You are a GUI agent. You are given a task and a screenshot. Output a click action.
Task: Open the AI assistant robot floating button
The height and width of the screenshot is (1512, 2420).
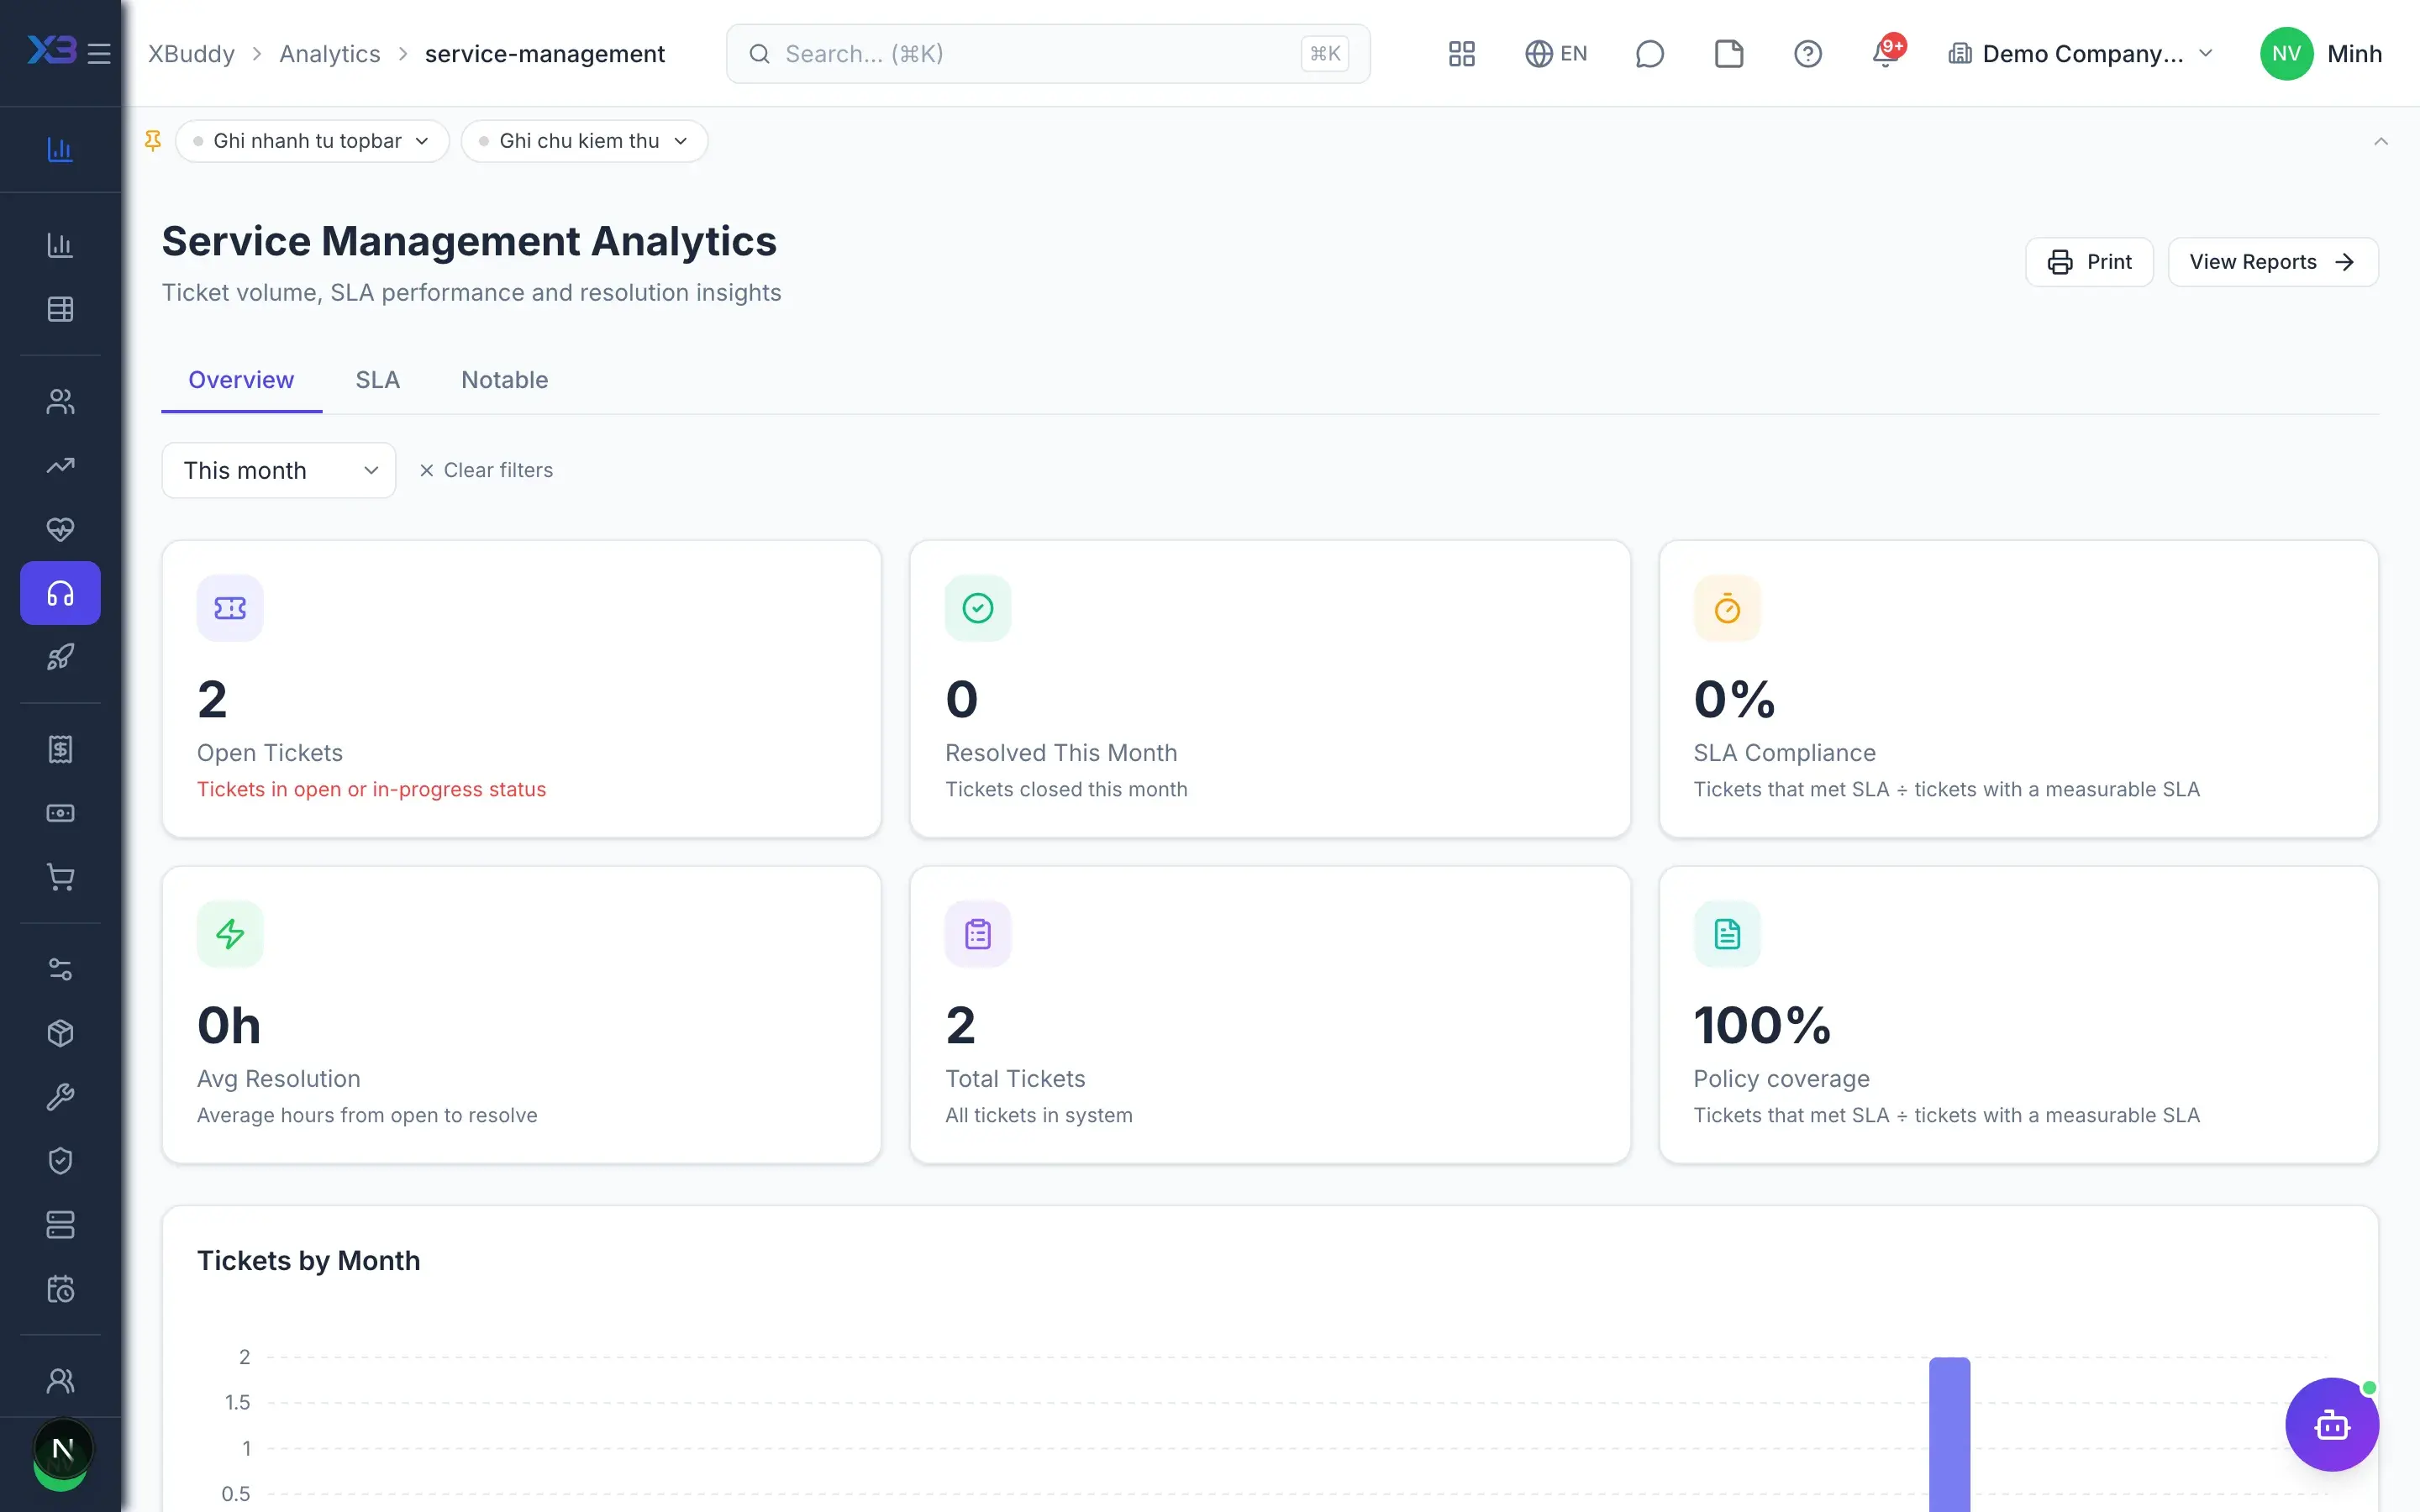tap(2332, 1424)
